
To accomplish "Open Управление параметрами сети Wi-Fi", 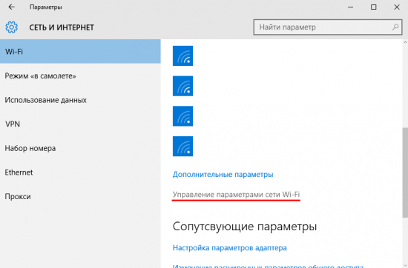I will click(236, 195).
